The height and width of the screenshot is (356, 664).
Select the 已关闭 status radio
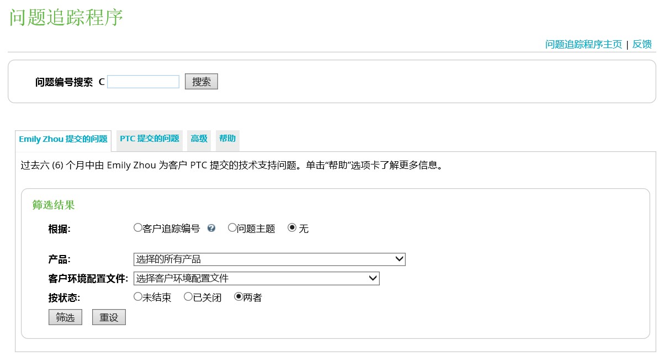[188, 297]
